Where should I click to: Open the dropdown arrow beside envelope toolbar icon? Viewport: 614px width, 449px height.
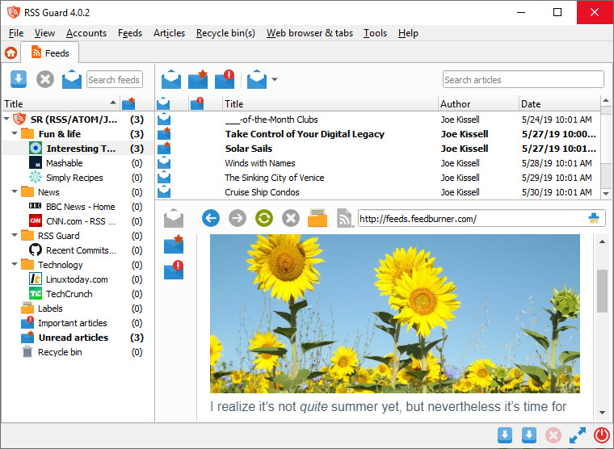[x=275, y=80]
